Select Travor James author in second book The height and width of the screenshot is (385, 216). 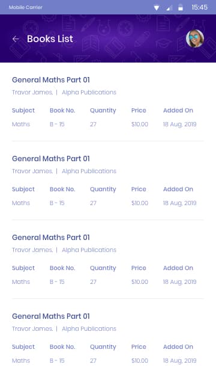[32, 171]
